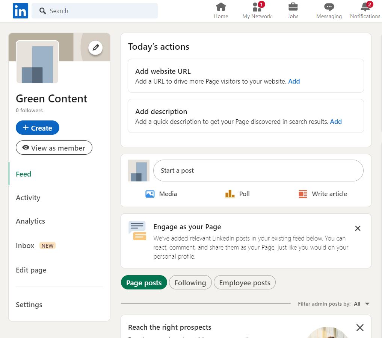Click the Engage as your Page heading
Viewport: 382px width, 338px height.
[x=187, y=227]
